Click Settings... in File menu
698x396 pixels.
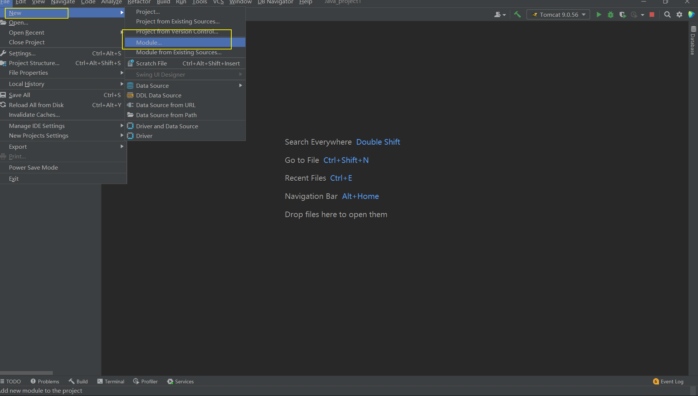click(63, 54)
